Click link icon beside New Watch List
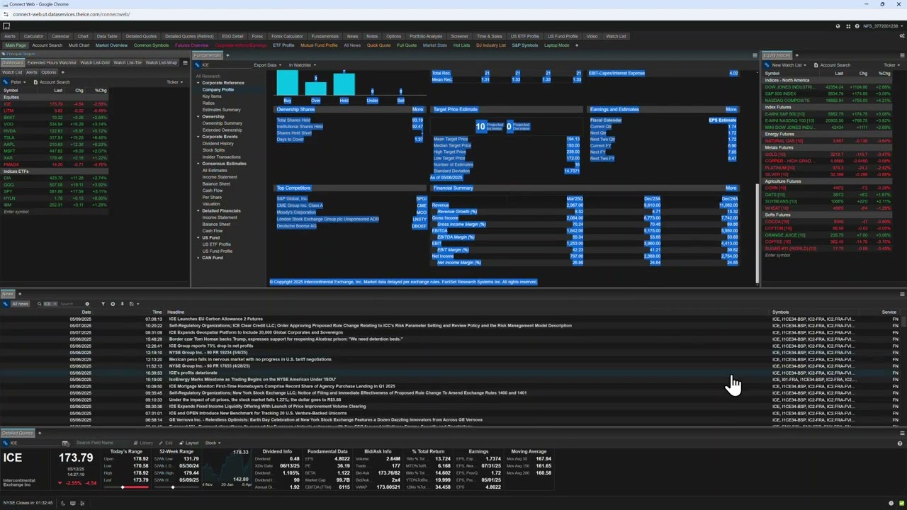 click(768, 65)
